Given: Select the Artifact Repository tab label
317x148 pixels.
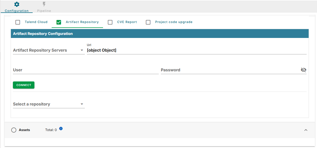Looking at the screenshot, I should pos(82,22).
